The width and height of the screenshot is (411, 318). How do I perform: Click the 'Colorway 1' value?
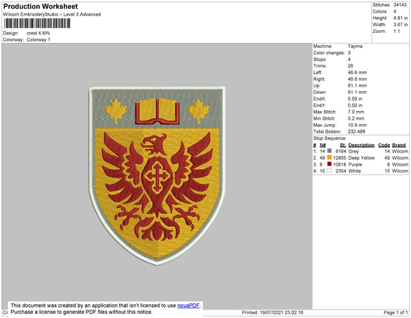38,40
